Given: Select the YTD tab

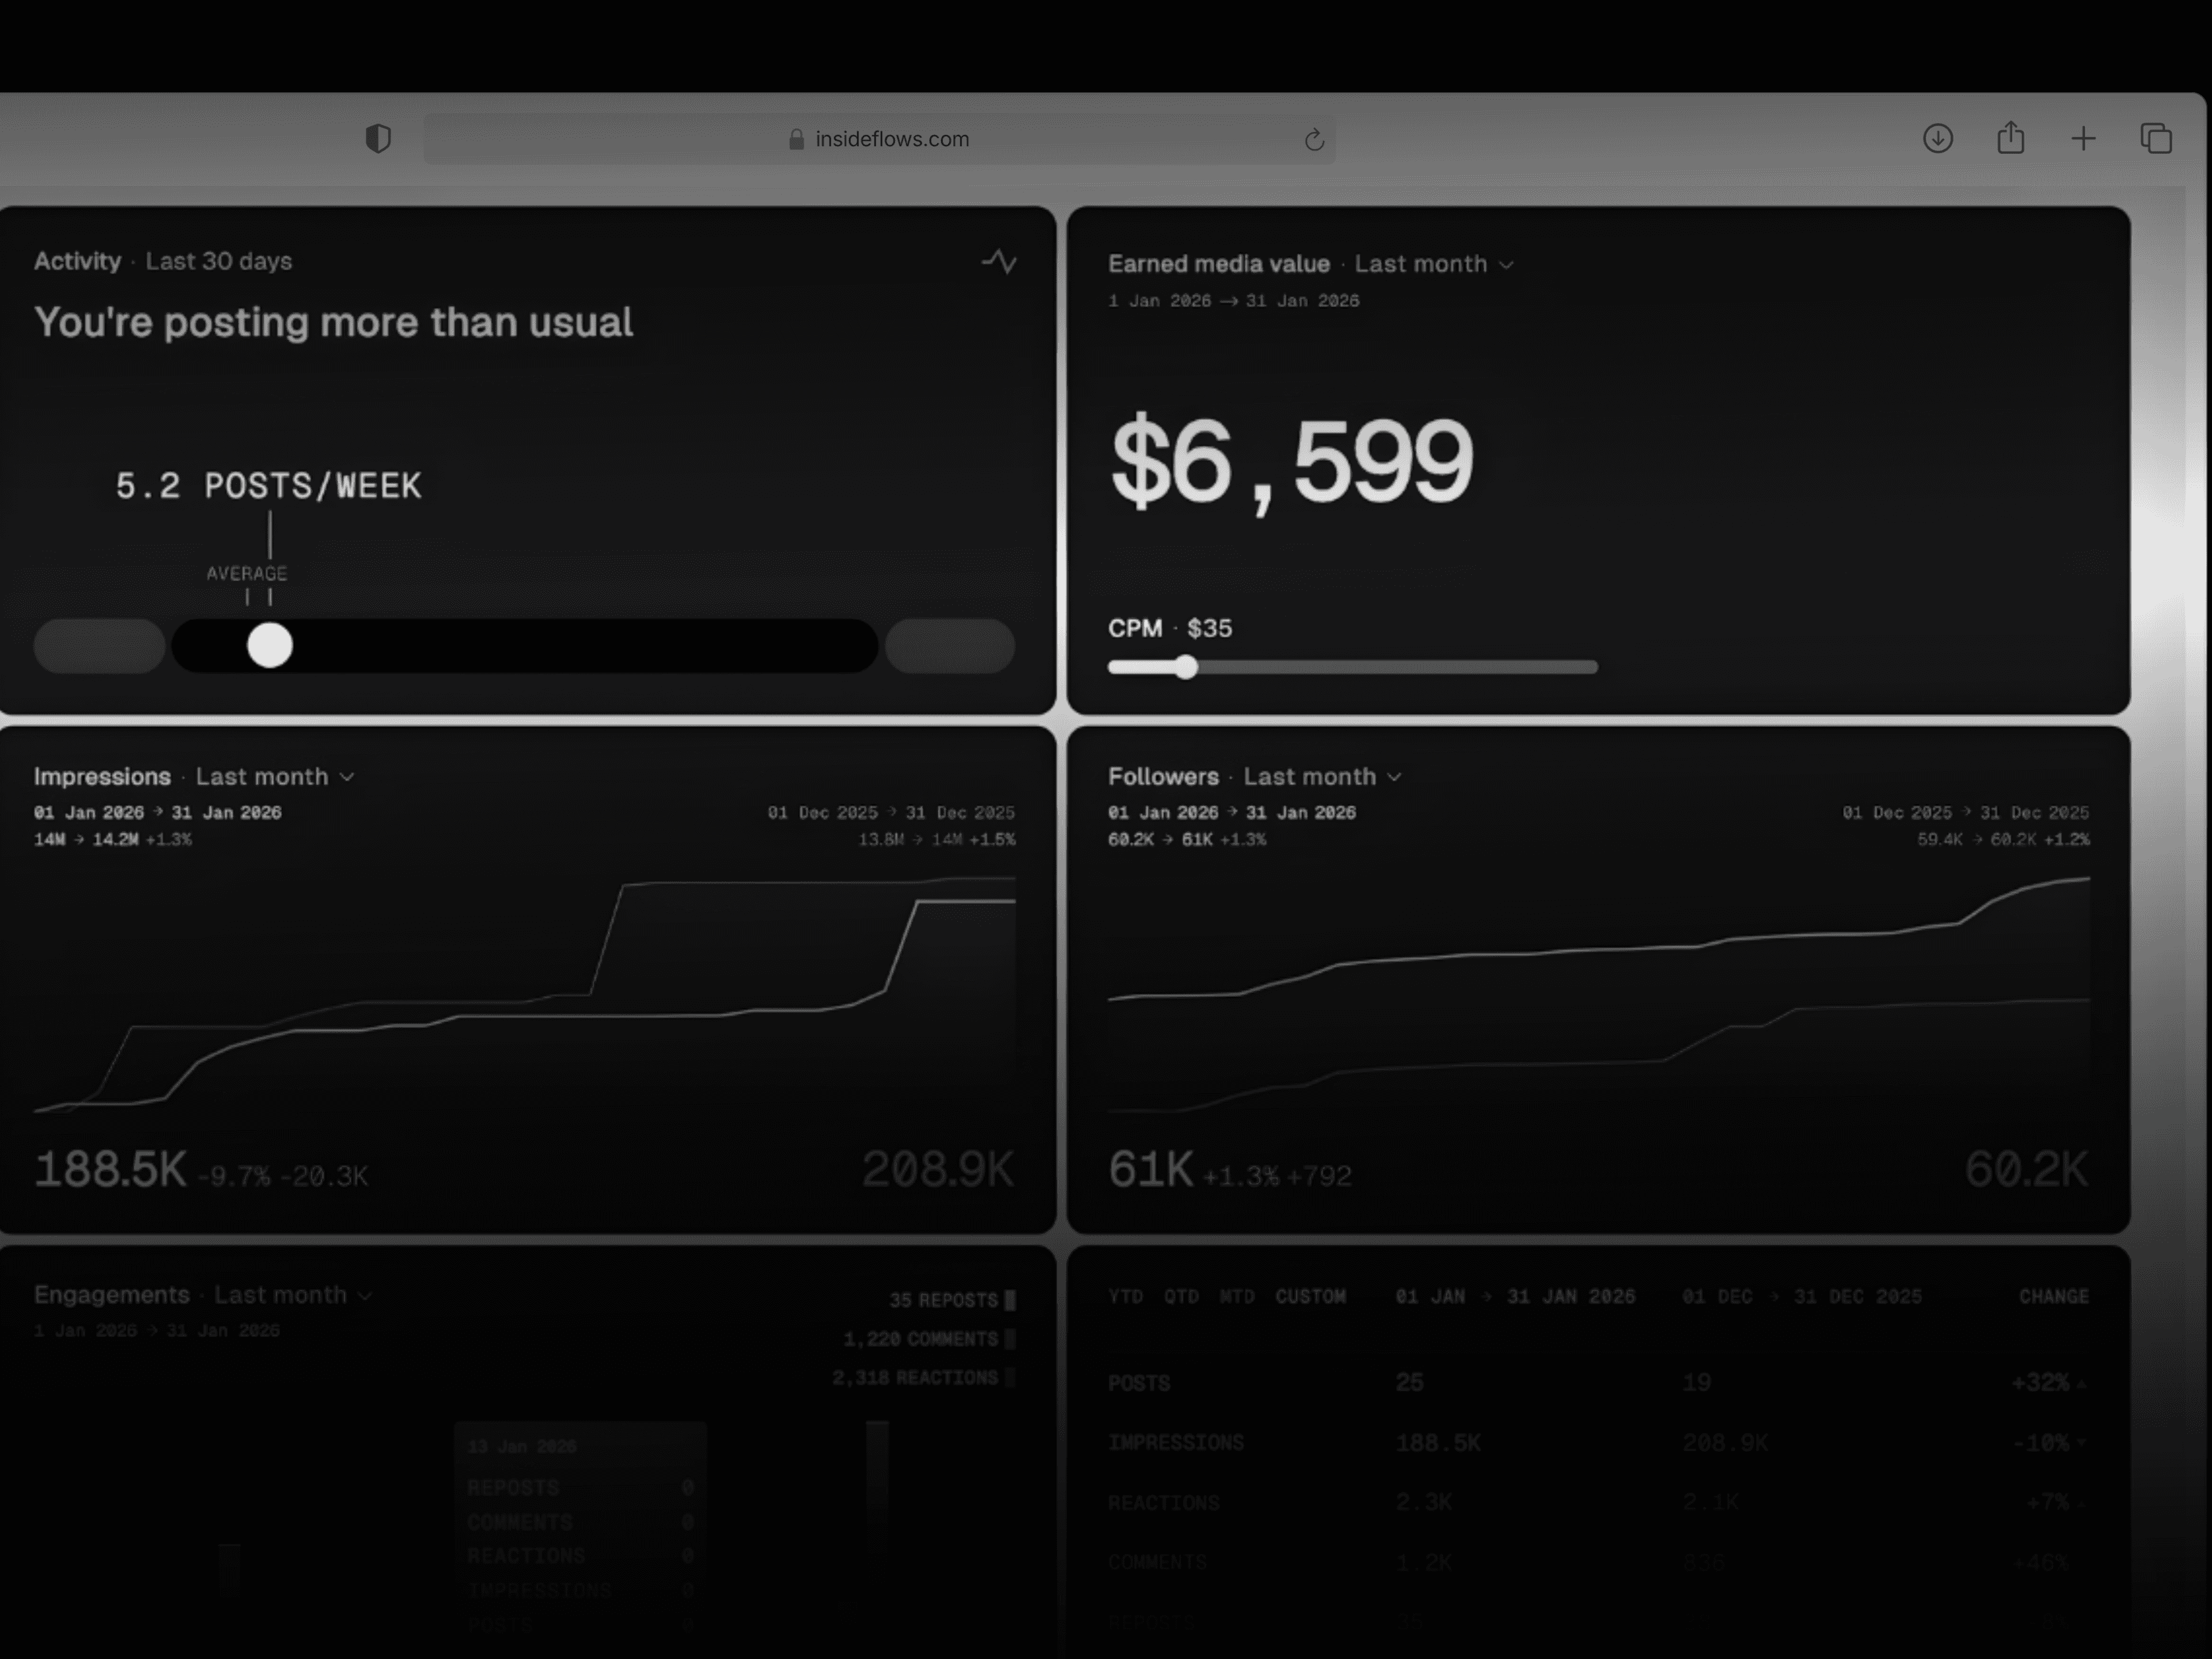Looking at the screenshot, I should coord(1125,1297).
